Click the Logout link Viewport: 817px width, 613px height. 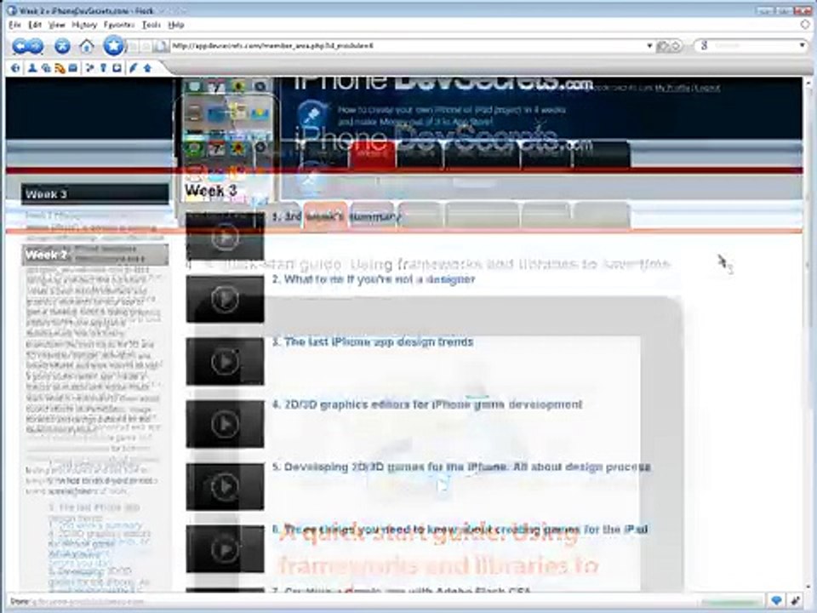(707, 88)
